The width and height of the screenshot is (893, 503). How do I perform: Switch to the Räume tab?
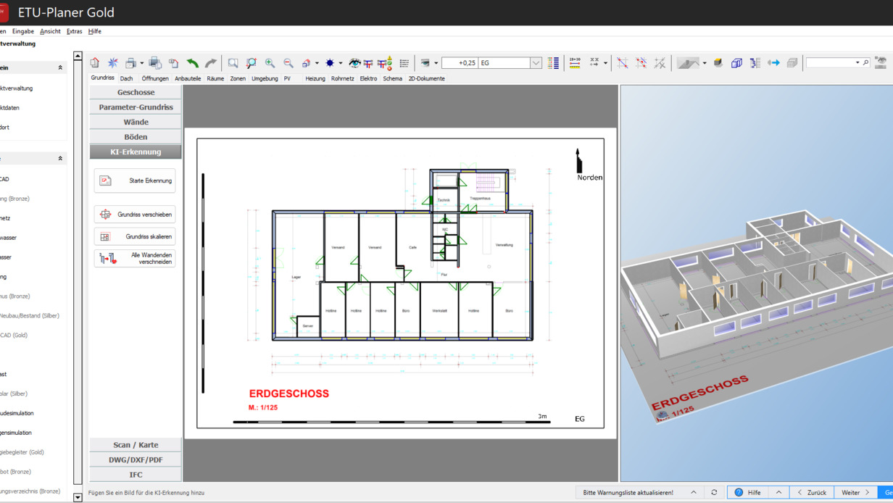[x=215, y=78]
